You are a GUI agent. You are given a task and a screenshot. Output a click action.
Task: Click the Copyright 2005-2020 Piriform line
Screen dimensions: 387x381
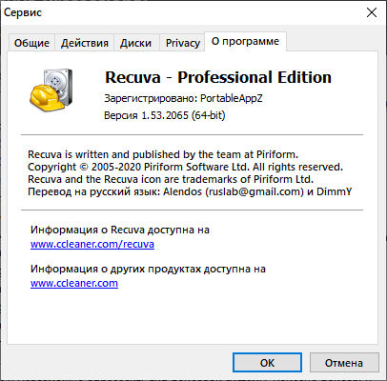(x=185, y=167)
